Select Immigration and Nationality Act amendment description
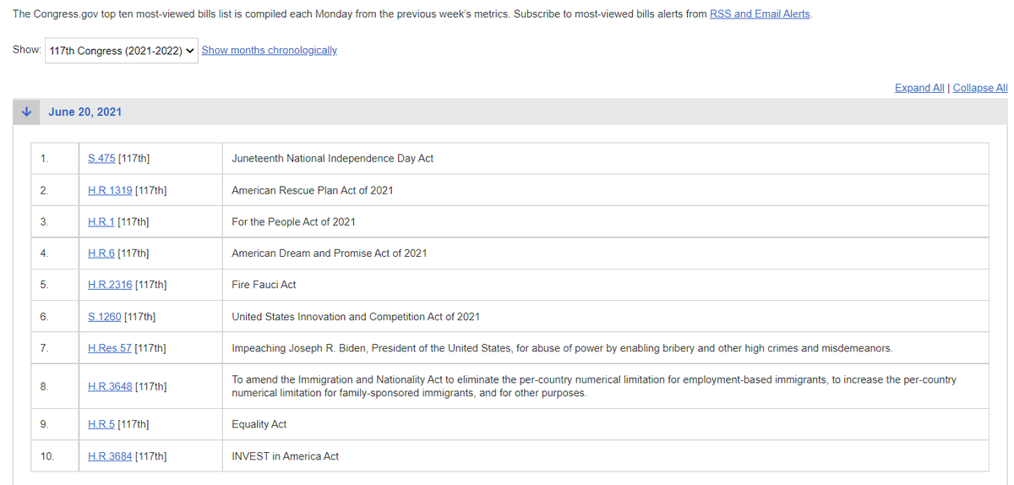Screen dimensions: 1014x485 (594, 387)
